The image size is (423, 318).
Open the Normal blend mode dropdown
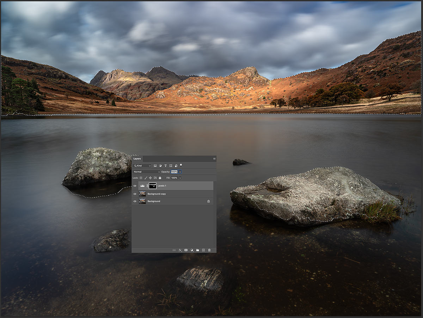pyautogui.click(x=147, y=172)
